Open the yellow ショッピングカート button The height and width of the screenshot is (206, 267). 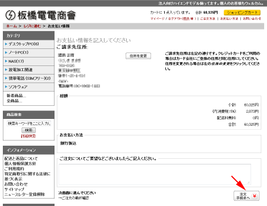click(242, 13)
